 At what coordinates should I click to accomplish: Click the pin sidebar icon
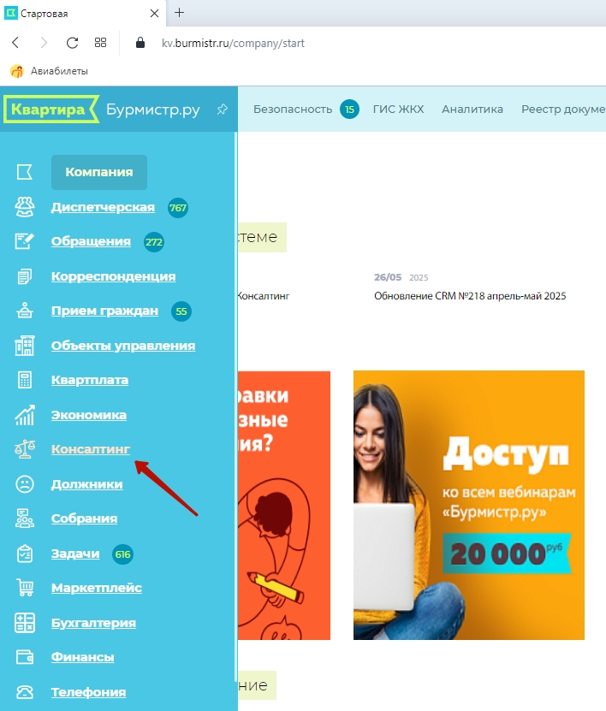pyautogui.click(x=223, y=110)
